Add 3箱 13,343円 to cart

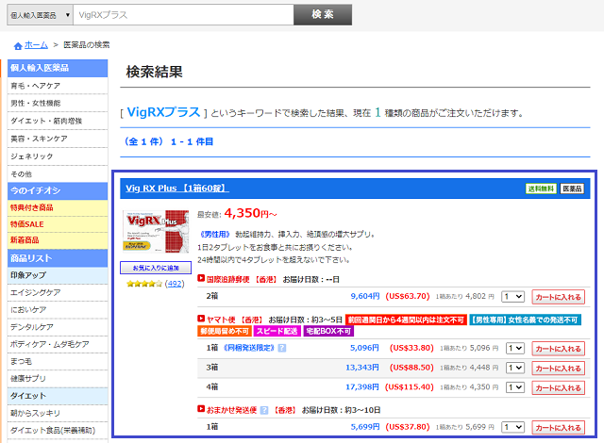point(558,369)
